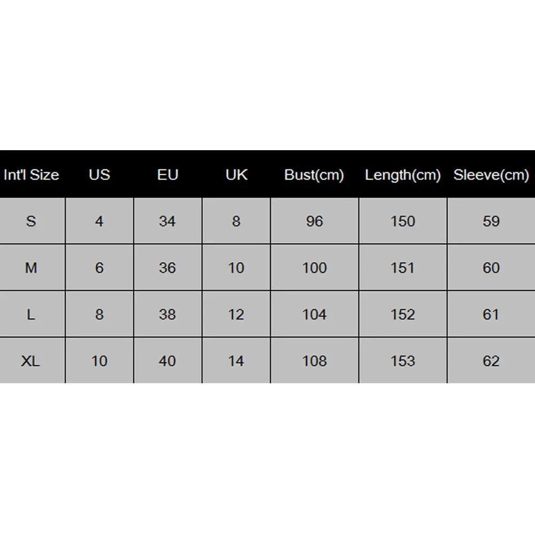
Task: Click the Sleeve(cm) column header
Action: point(491,175)
